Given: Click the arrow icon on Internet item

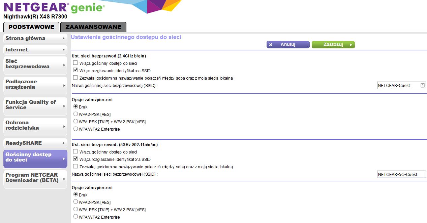Looking at the screenshot, I should [63, 50].
